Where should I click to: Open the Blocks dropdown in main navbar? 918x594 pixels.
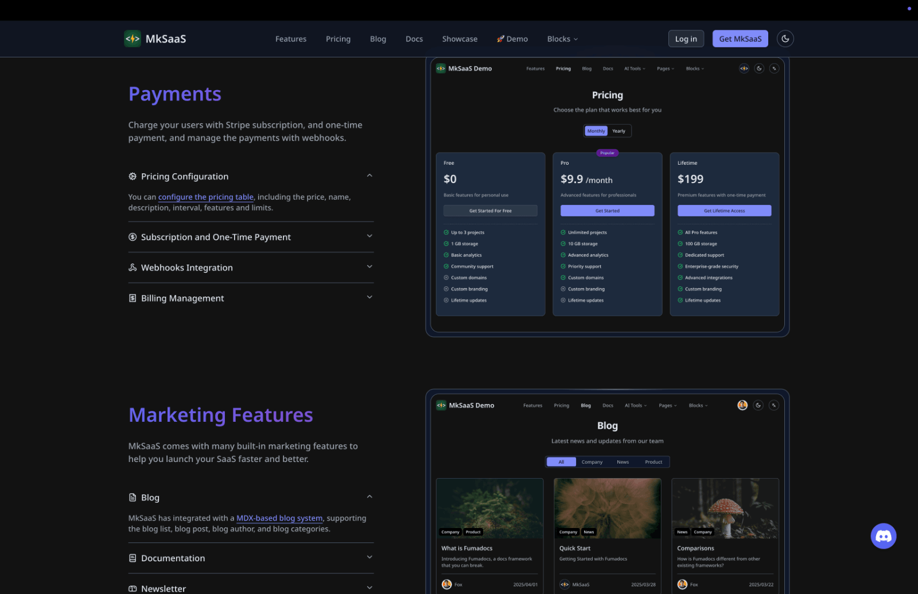[x=562, y=38]
